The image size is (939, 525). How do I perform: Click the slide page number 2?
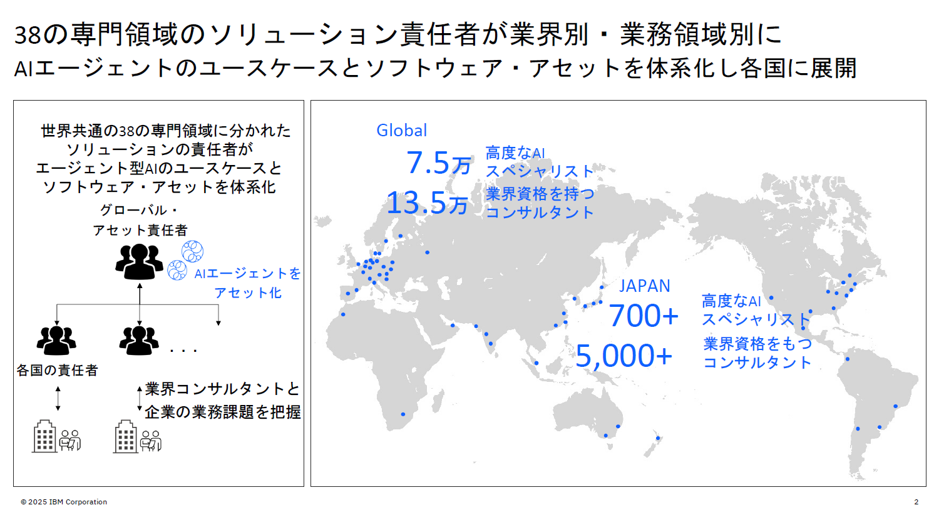[916, 502]
